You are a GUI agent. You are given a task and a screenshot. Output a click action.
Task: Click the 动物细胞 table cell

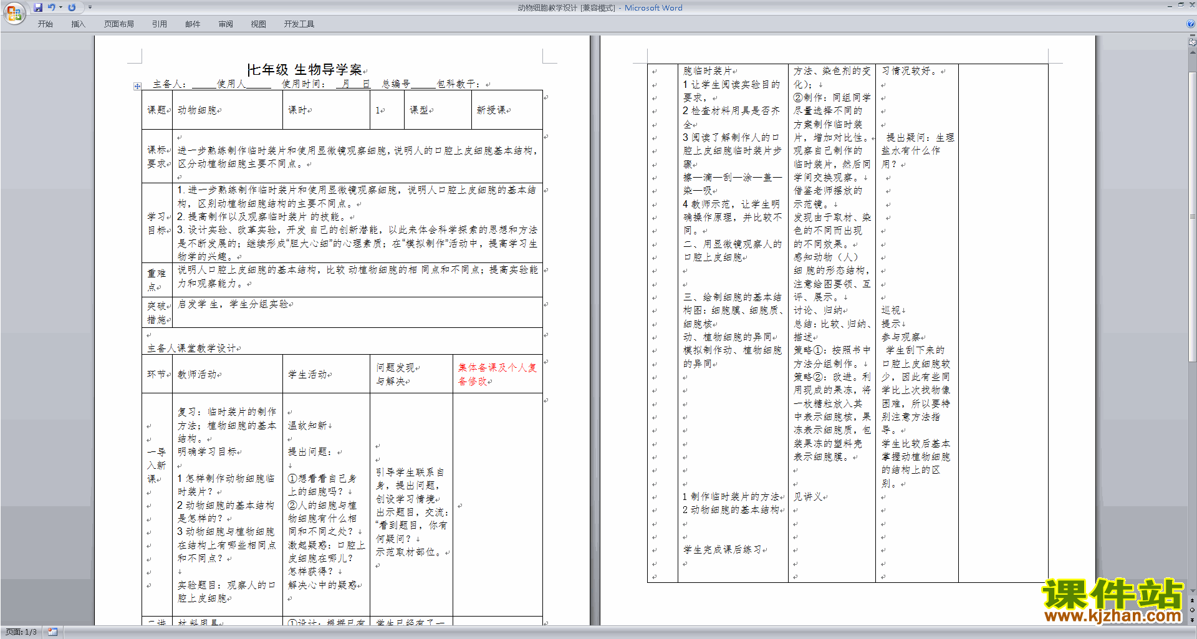(228, 110)
